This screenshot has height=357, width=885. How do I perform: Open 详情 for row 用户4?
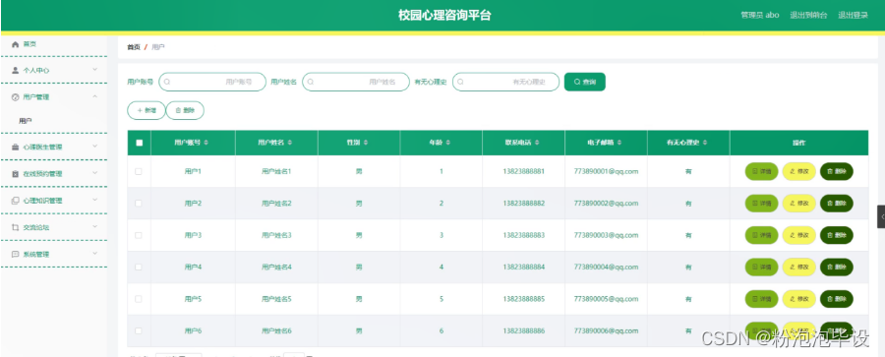point(761,267)
